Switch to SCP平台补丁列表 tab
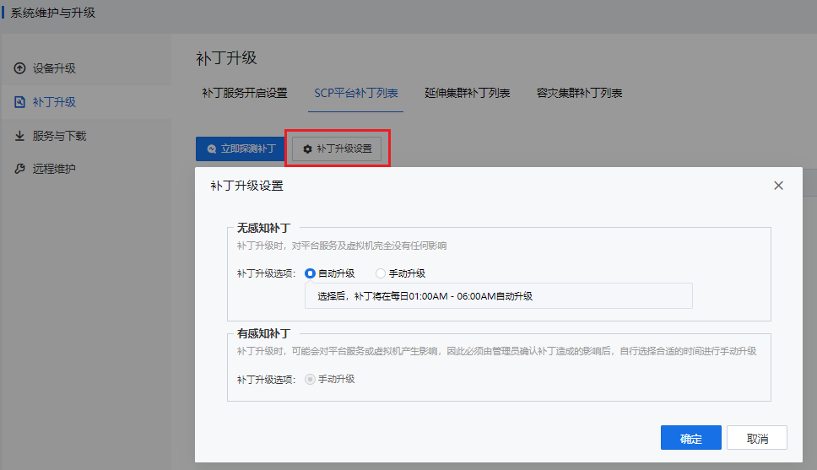817x470 pixels. (356, 94)
